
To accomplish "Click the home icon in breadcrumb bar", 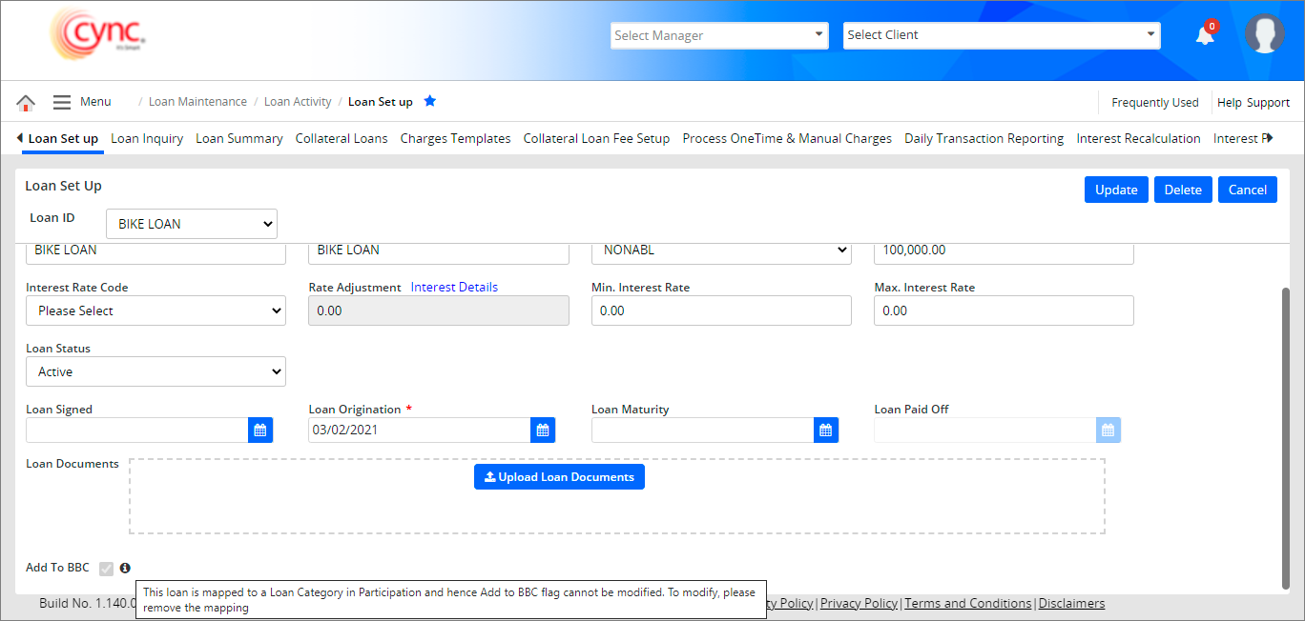I will click(x=26, y=103).
